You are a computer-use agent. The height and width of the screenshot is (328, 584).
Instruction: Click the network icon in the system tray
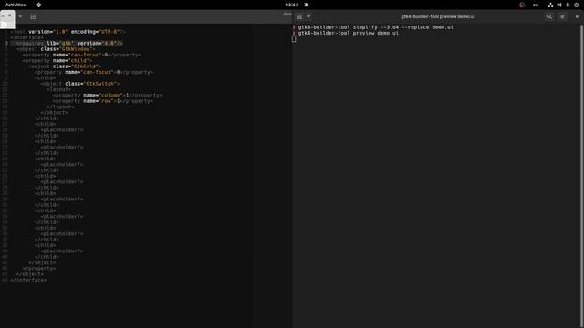click(x=550, y=5)
